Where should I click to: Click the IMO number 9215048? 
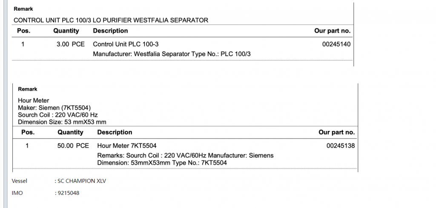[x=68, y=193]
